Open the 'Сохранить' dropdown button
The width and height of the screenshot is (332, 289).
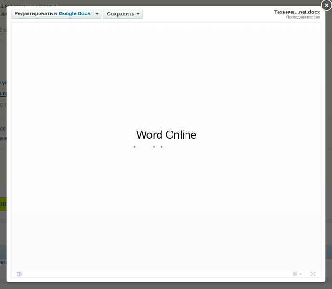(122, 14)
